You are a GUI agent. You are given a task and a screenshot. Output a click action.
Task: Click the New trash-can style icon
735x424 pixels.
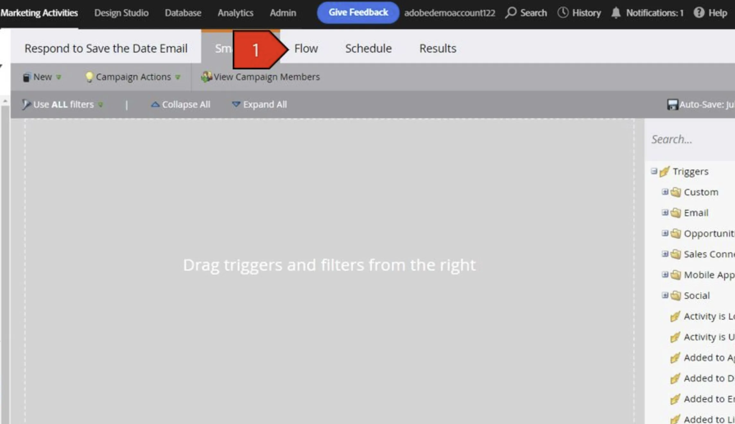pyautogui.click(x=26, y=77)
